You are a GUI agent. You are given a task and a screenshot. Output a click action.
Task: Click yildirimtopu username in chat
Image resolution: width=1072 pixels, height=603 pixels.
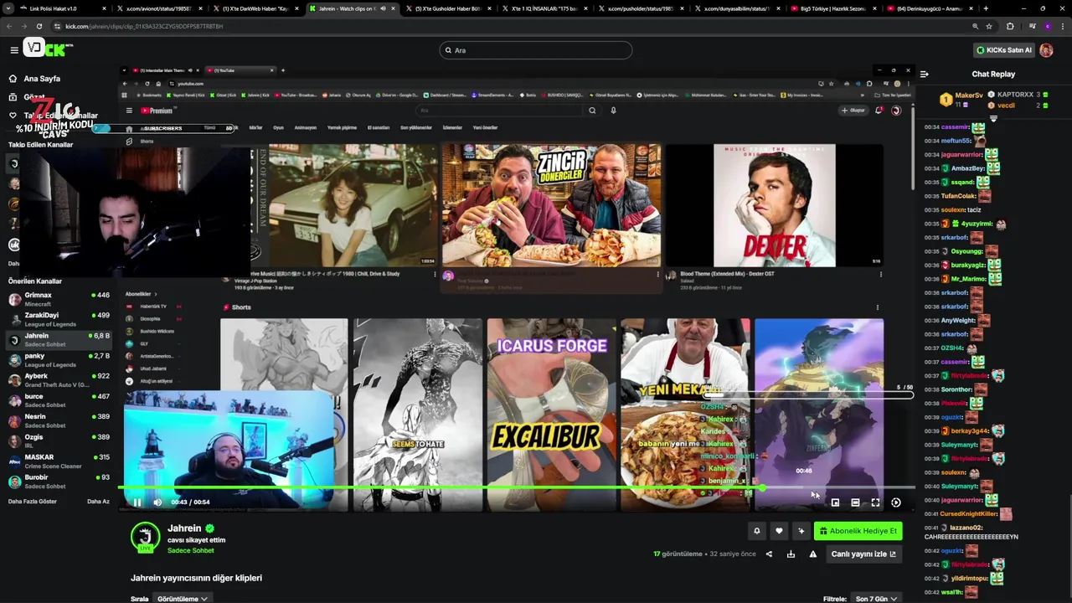[x=969, y=578]
